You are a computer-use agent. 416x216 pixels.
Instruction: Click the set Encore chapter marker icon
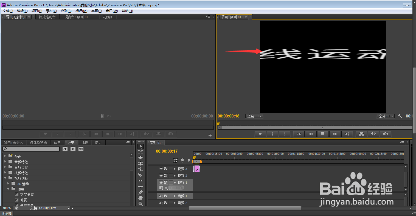pos(182,160)
